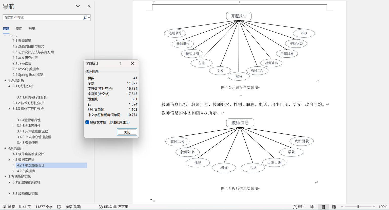Click the spelling check icon in status bar
The image size is (389, 210).
pos(59,206)
